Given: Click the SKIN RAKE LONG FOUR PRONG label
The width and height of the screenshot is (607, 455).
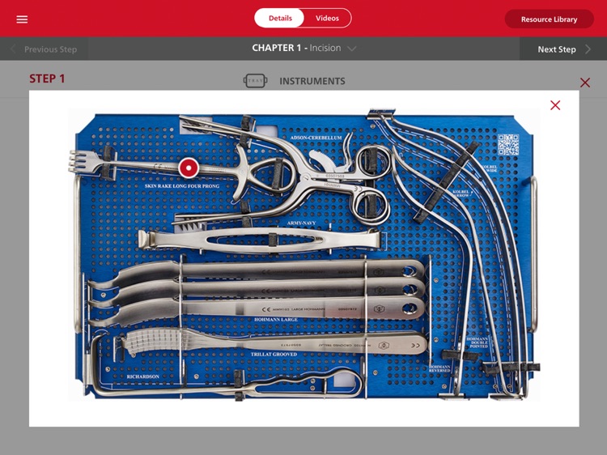Looking at the screenshot, I should 182,186.
